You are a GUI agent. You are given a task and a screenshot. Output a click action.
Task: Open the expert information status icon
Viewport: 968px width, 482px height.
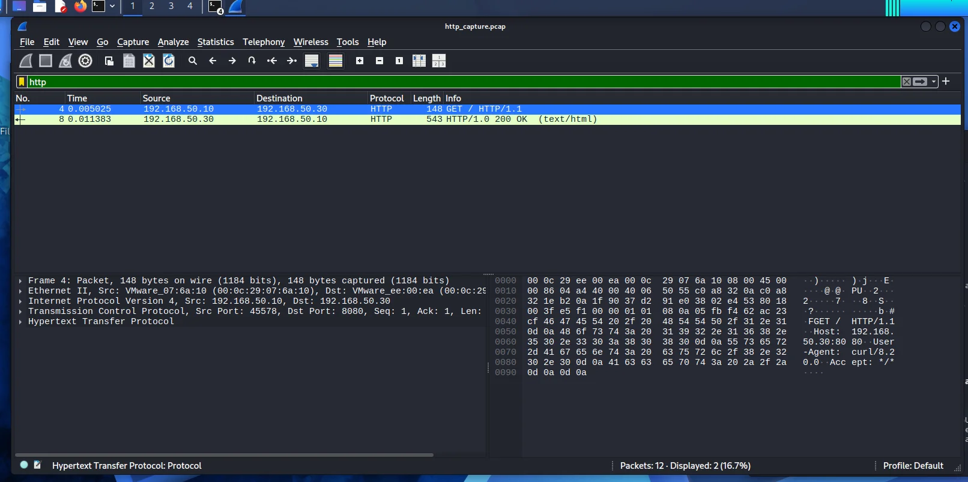click(x=24, y=465)
